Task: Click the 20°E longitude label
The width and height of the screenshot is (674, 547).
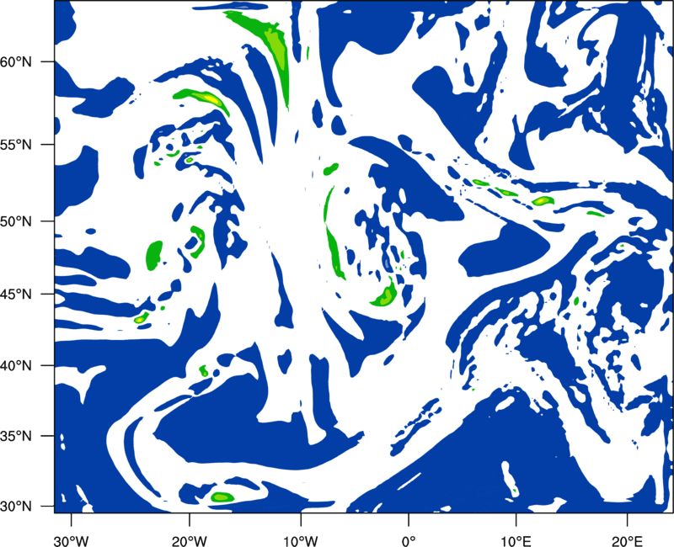Action: click(627, 541)
